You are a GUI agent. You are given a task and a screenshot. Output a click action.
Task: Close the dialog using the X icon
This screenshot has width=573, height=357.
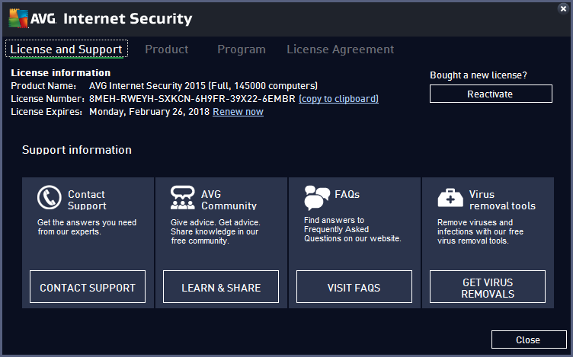563,8
